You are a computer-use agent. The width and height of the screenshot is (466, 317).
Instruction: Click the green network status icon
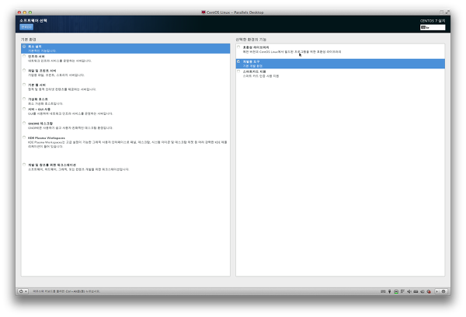[396, 291]
